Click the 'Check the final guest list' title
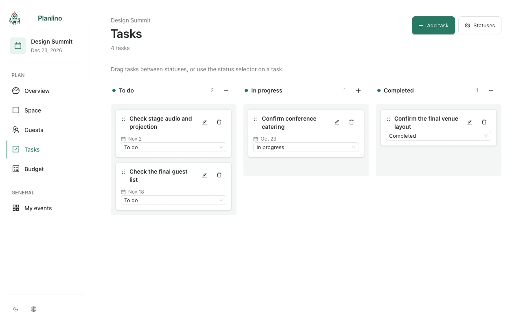 click(158, 176)
